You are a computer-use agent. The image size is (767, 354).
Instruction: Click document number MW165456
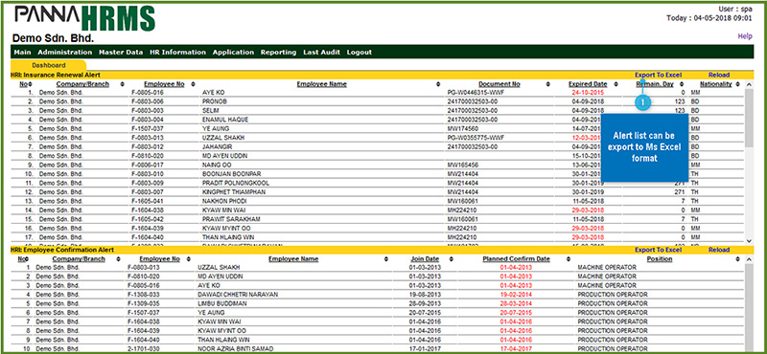point(463,165)
